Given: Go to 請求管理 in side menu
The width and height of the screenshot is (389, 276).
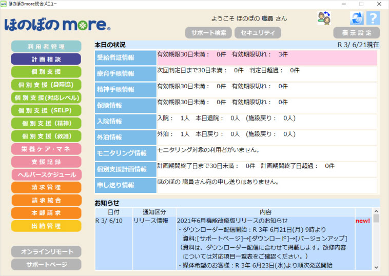Looking at the screenshot, I should click(46, 187).
